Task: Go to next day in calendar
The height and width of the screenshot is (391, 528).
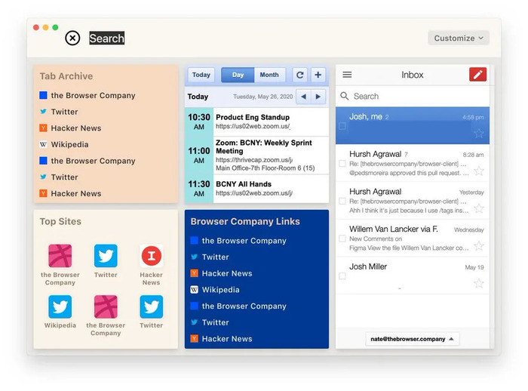Action: 318,97
